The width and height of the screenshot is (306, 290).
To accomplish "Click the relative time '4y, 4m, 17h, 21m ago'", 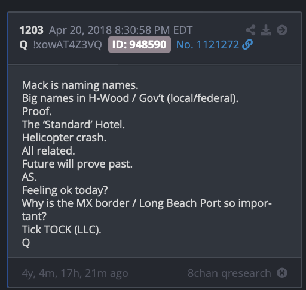I will [x=75, y=273].
